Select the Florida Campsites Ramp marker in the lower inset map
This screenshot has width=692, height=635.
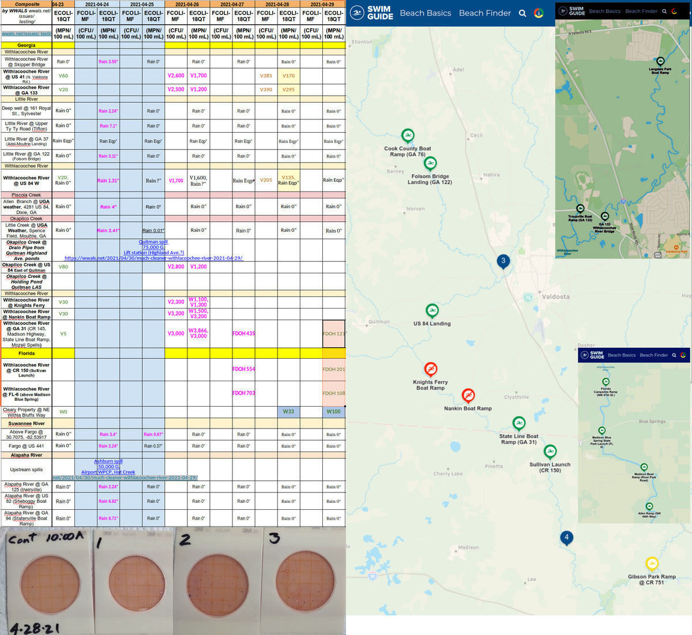[x=605, y=381]
